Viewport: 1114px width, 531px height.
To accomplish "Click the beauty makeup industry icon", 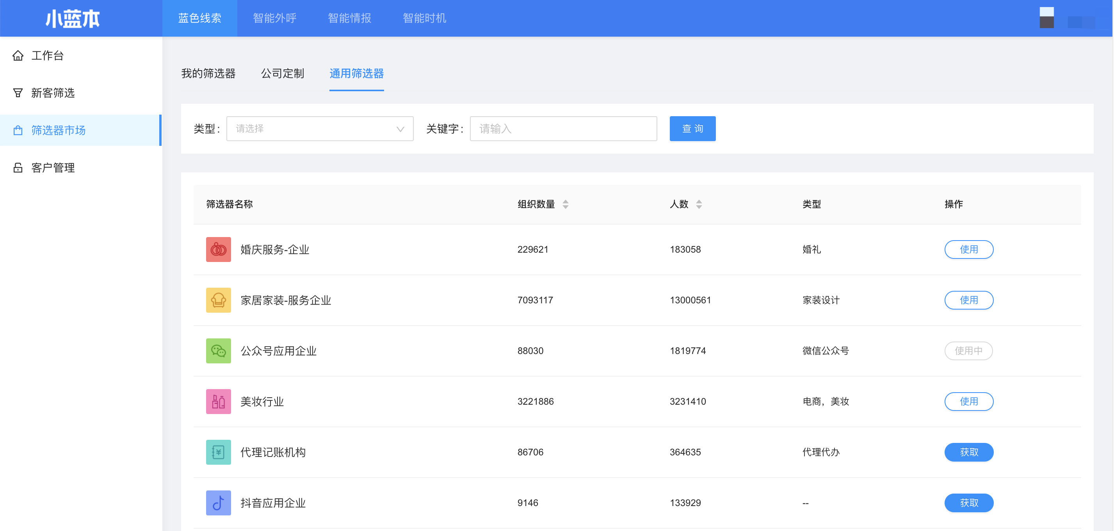I will (218, 402).
